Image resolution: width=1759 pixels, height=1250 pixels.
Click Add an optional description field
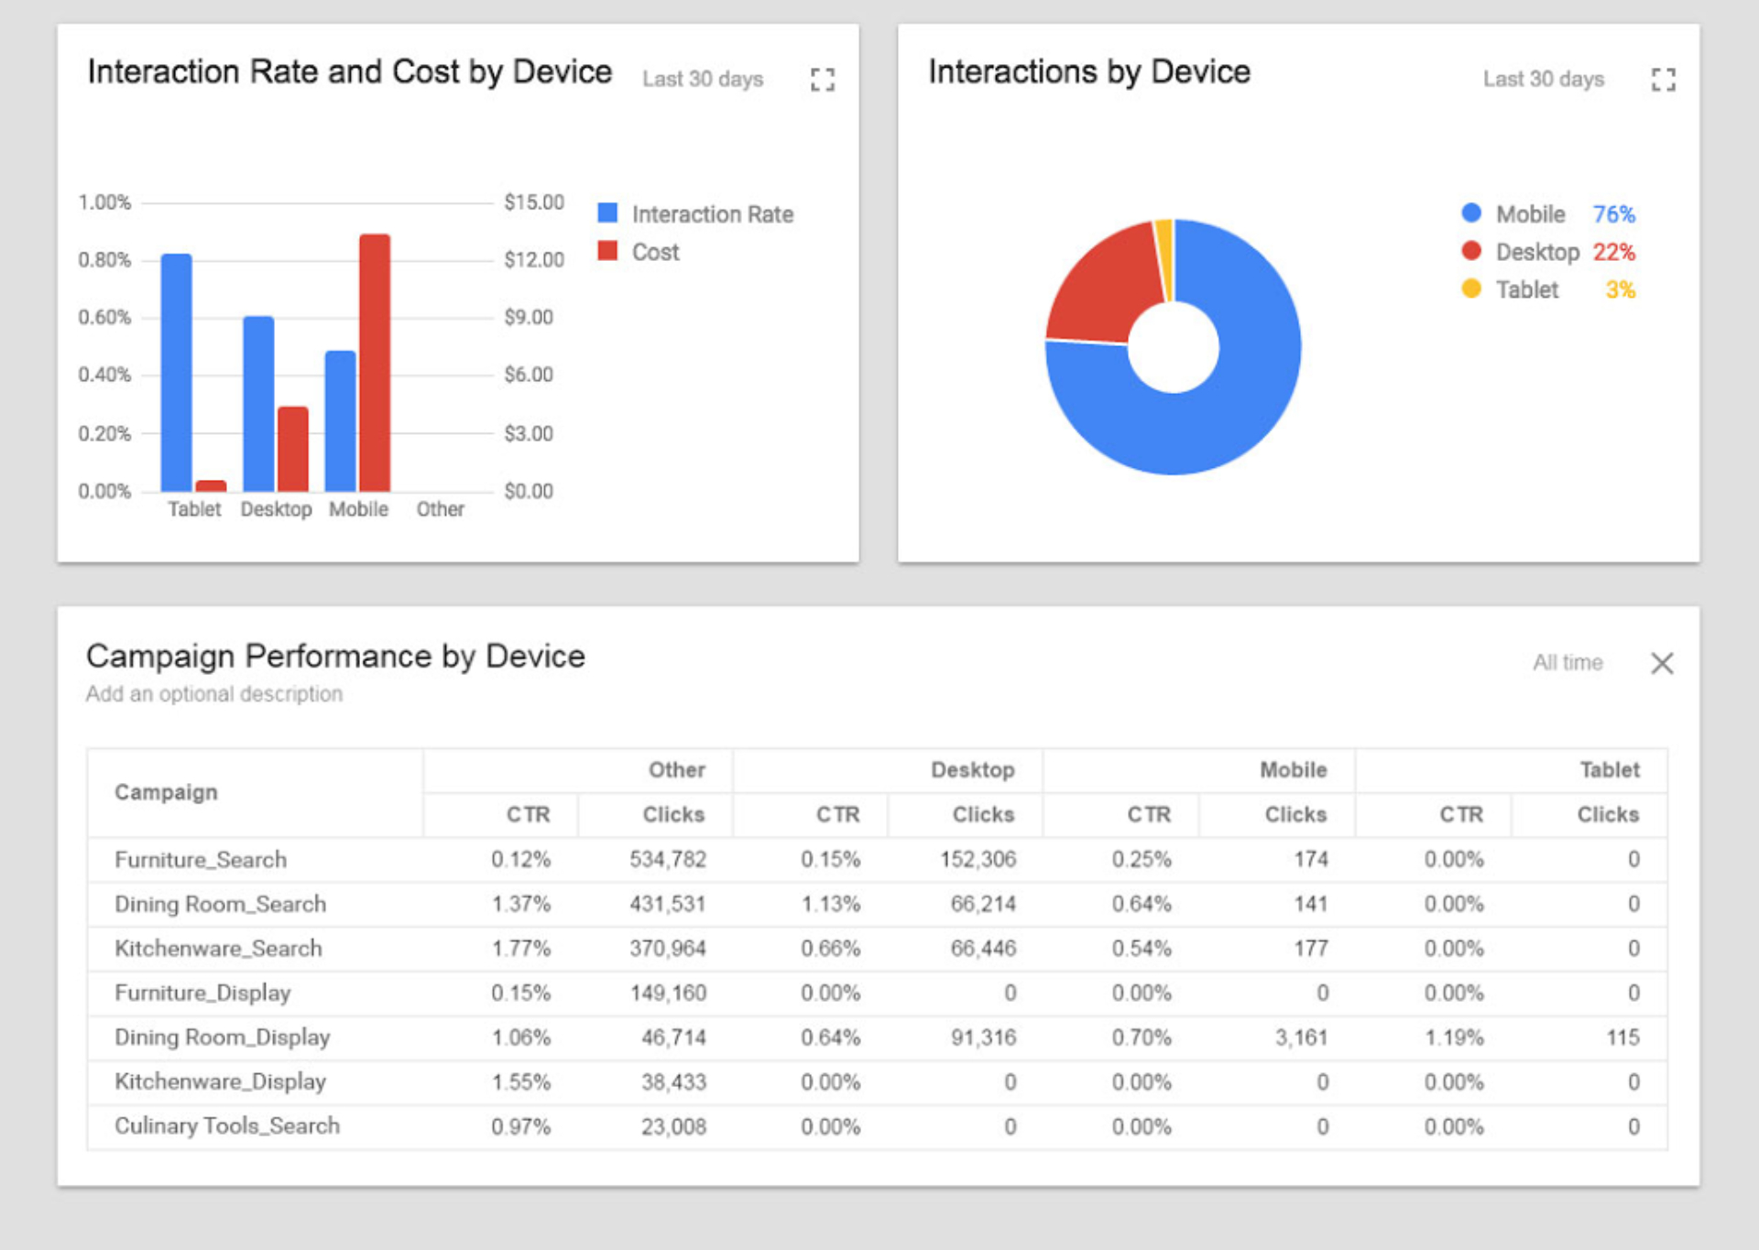[x=214, y=694]
